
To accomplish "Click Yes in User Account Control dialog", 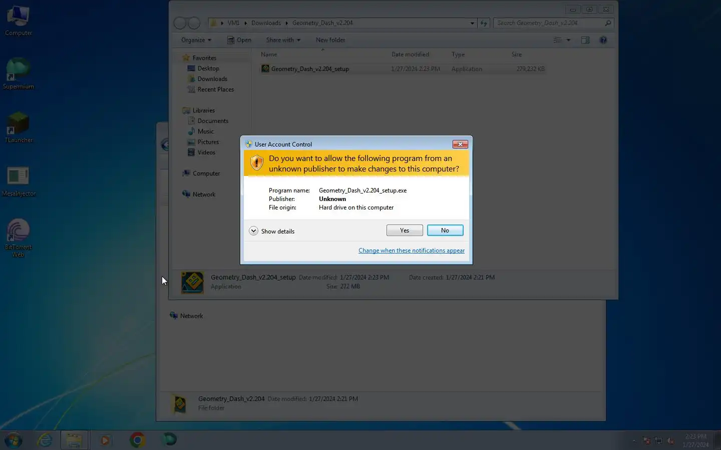I will coord(405,230).
